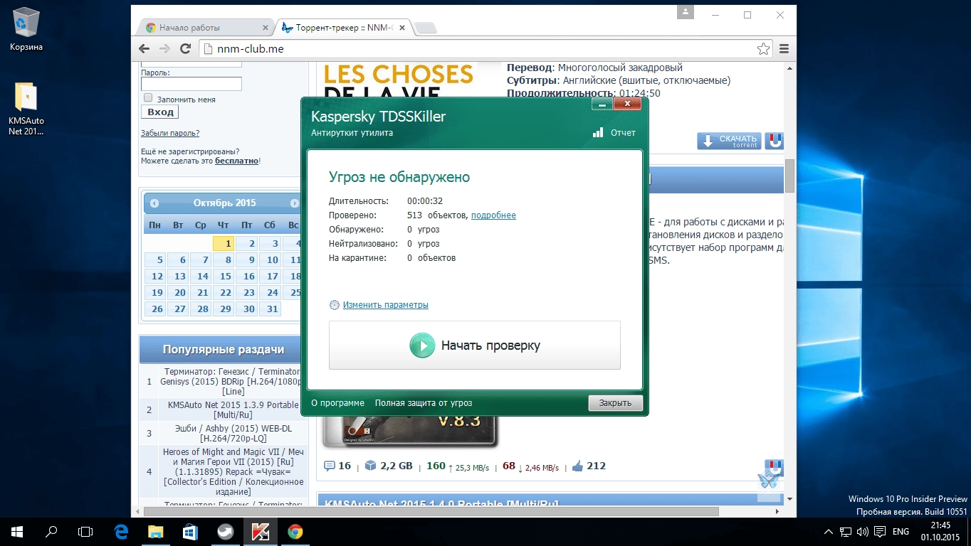This screenshot has height=546, width=971.
Task: Switch to Kaspersky TDSSKiller taskbar icon
Action: click(259, 531)
